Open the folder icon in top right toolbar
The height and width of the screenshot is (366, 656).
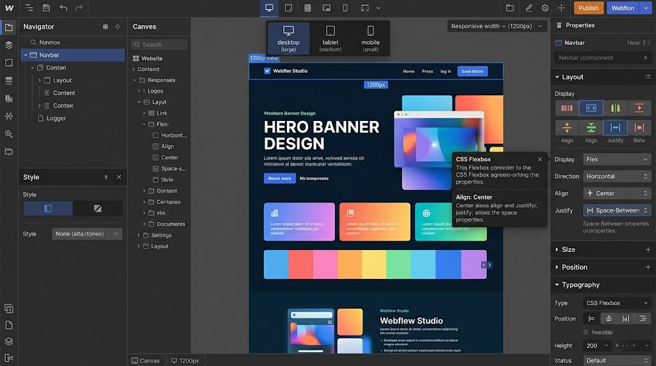(509, 8)
